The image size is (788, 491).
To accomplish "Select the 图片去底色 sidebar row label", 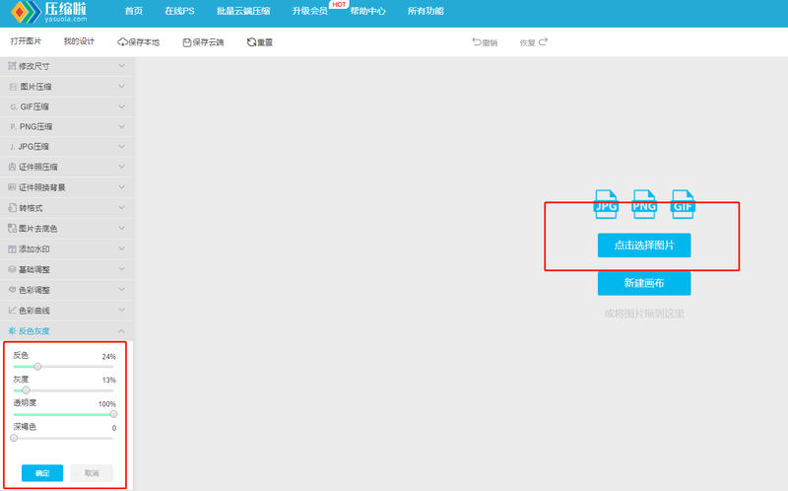I will pos(37,229).
